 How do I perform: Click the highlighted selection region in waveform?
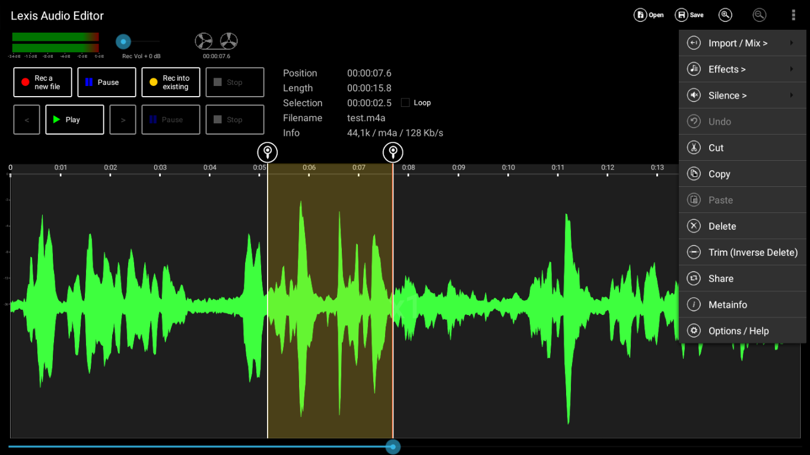330,301
